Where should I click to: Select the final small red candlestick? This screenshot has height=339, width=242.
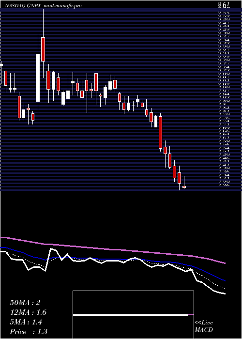pos(184,187)
